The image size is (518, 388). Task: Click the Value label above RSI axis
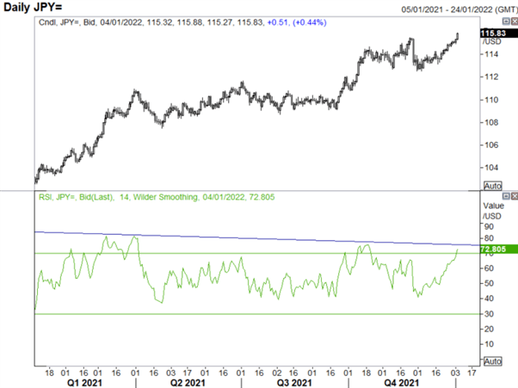494,206
